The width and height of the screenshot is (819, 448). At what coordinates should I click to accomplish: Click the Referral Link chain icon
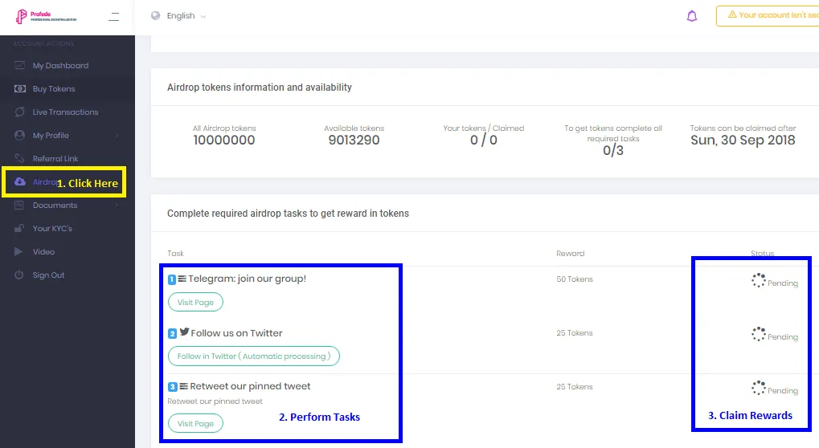(x=19, y=158)
